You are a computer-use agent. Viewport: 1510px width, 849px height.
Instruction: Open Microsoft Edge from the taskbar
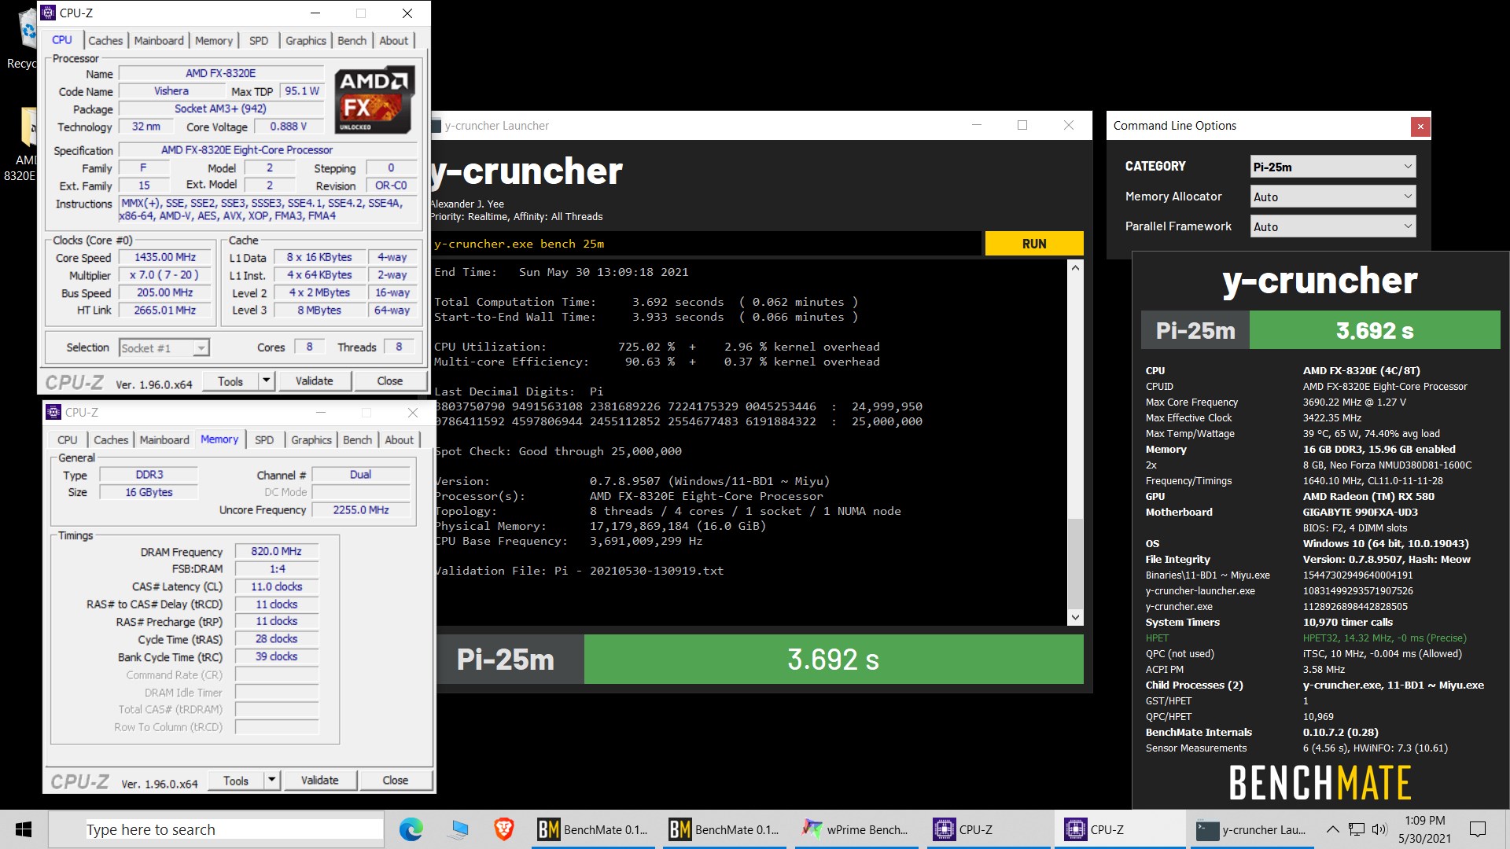411,829
